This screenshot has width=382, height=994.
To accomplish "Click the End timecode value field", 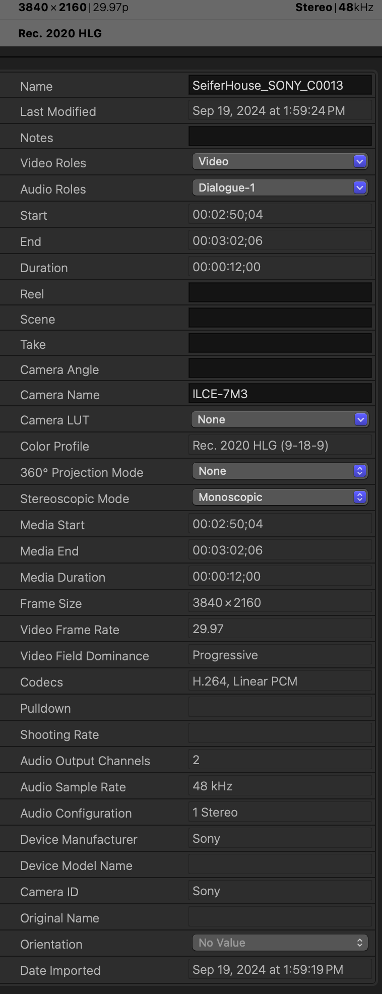I will coord(280,241).
